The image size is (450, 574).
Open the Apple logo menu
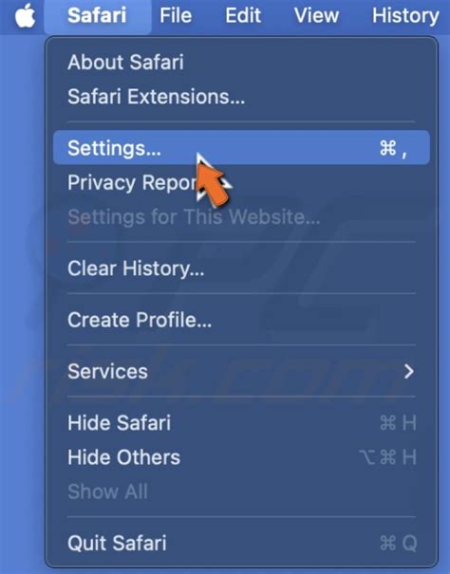click(x=25, y=16)
